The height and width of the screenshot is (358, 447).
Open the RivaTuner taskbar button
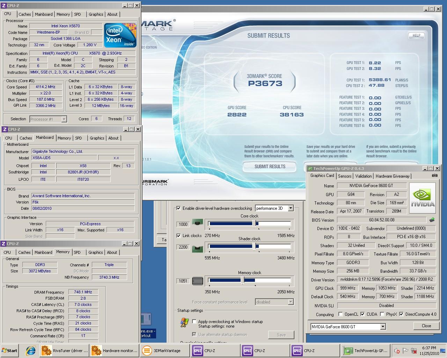pyautogui.click(x=64, y=351)
